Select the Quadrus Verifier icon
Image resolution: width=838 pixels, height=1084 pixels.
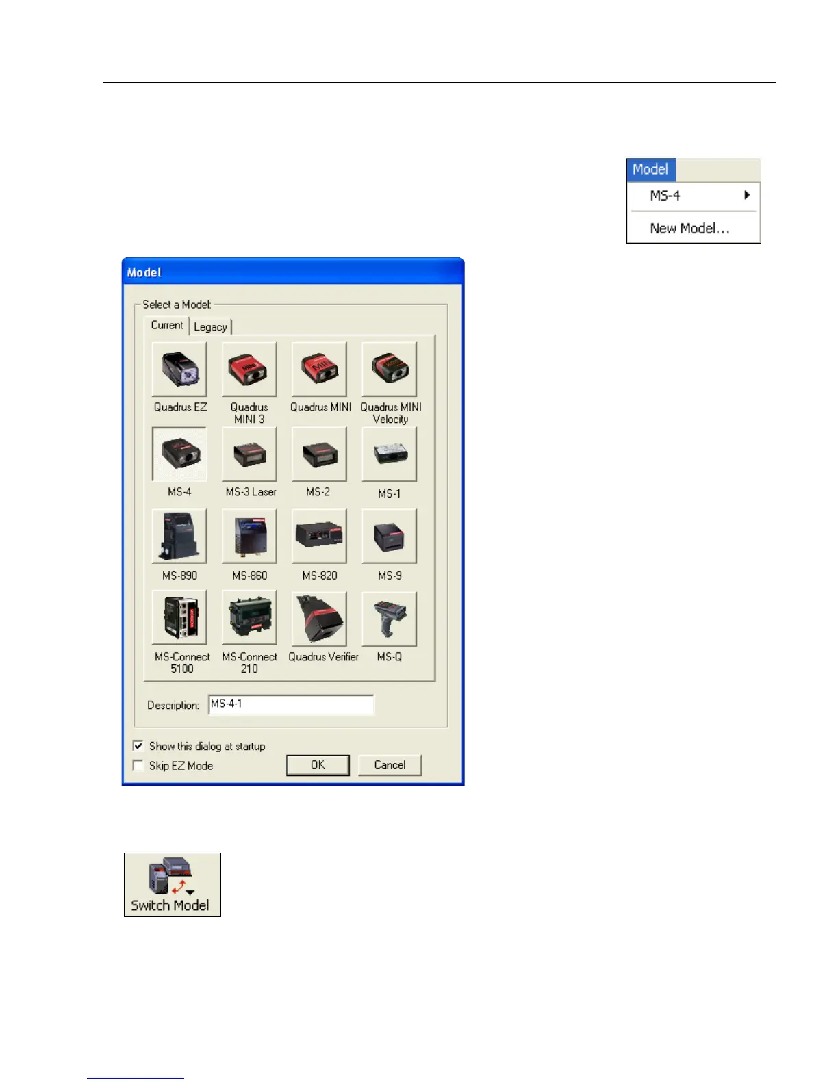(x=319, y=618)
